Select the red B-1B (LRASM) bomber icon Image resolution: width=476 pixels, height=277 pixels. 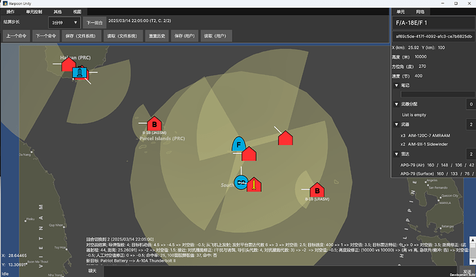coord(317,190)
